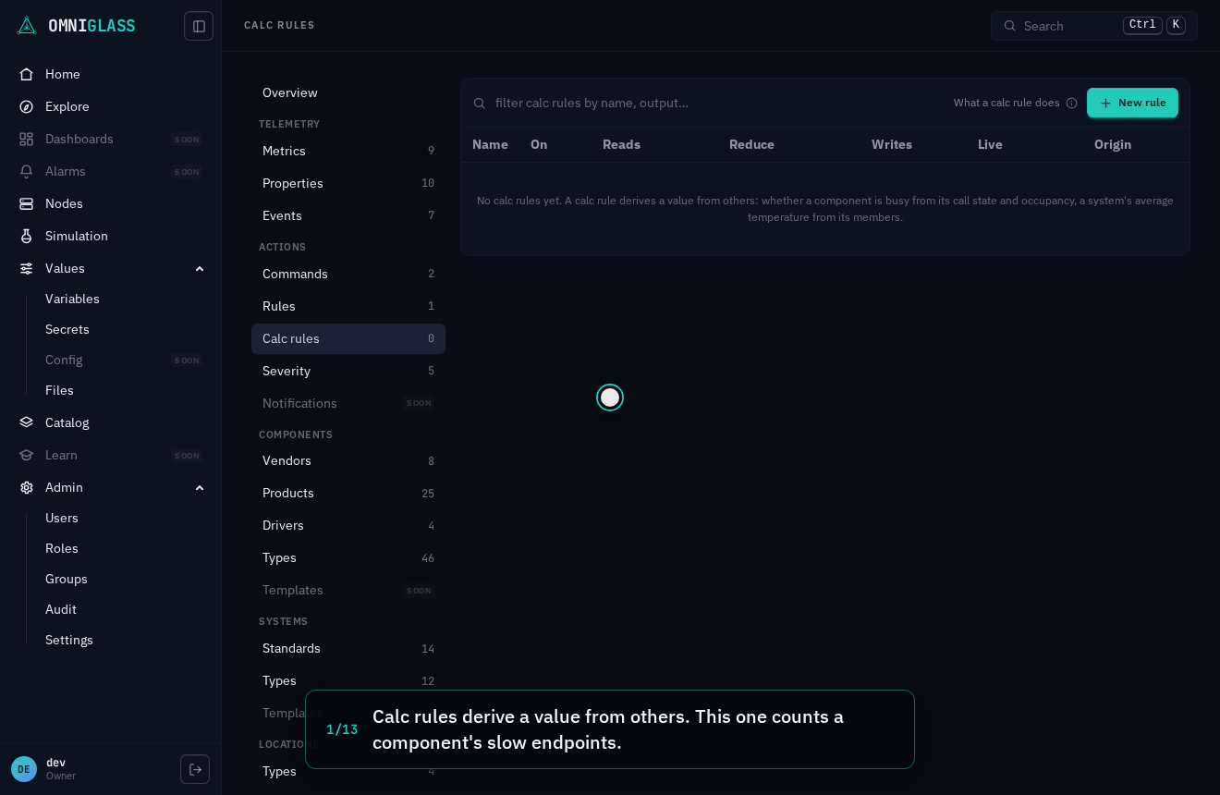
Task: Go to the Audit page
Action: click(x=61, y=609)
